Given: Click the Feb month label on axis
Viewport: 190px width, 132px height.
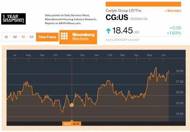Looking at the screenshot, I should (110, 55).
